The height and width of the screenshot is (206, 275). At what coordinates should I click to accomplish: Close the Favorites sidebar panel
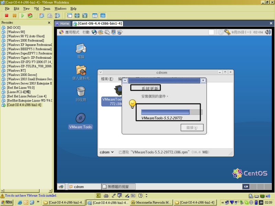pos(49,23)
